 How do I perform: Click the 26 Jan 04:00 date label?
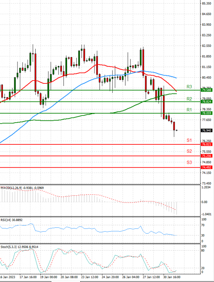click(131, 277)
